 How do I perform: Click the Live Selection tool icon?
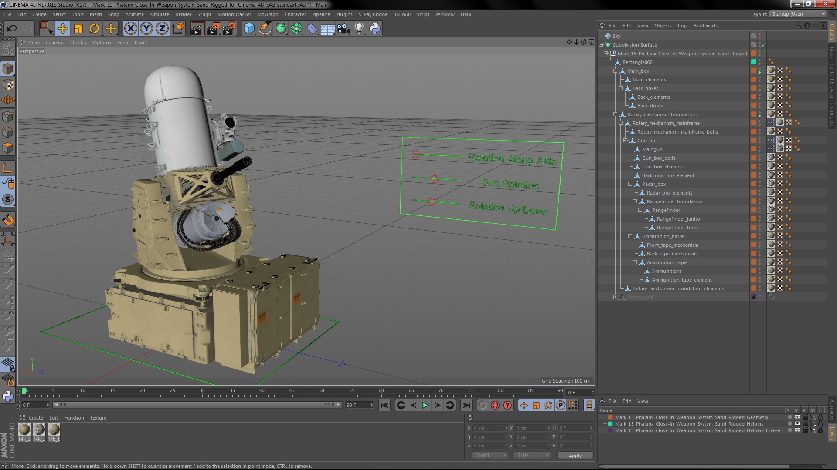[46, 29]
